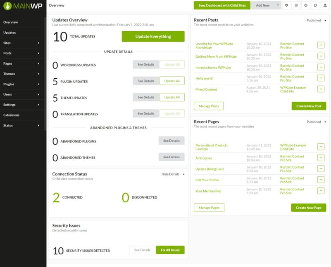
Task: Click minus icon for Personalized Products Example page
Action: click(321, 147)
